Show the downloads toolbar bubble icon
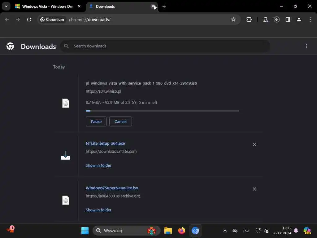The image size is (317, 238). (x=276, y=20)
